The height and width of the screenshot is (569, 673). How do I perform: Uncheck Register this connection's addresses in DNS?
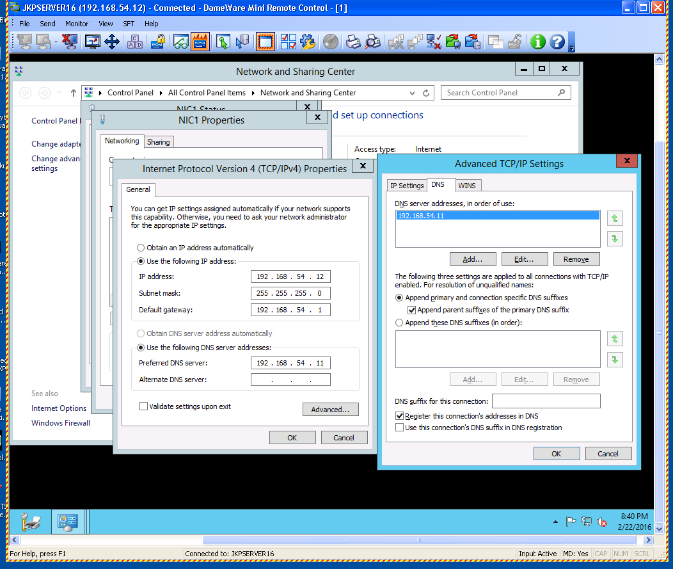pyautogui.click(x=400, y=415)
